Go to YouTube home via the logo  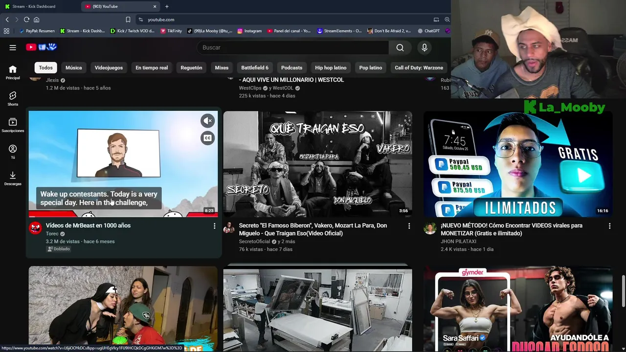42,47
